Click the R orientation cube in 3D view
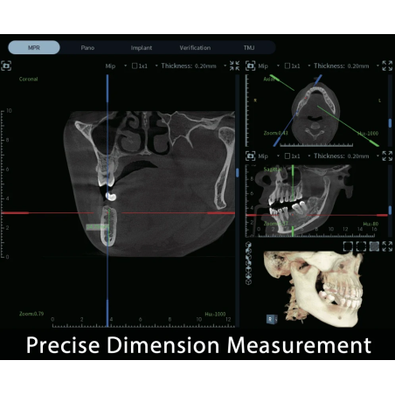This screenshot has width=395, height=395. coord(271,319)
